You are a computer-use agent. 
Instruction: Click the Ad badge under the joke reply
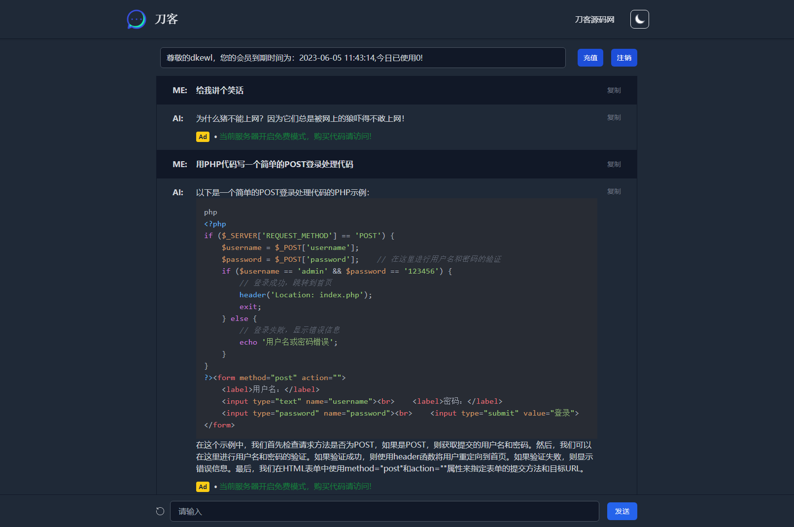coord(203,137)
